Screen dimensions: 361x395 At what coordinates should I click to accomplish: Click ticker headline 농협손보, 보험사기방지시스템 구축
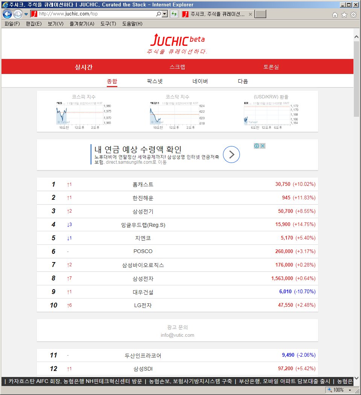[190, 381]
